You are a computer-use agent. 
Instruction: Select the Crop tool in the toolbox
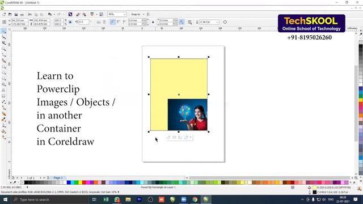(4, 43)
